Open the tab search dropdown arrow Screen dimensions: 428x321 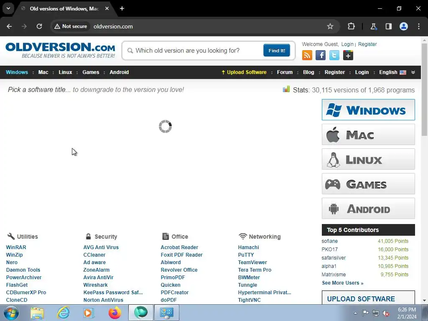click(x=8, y=8)
